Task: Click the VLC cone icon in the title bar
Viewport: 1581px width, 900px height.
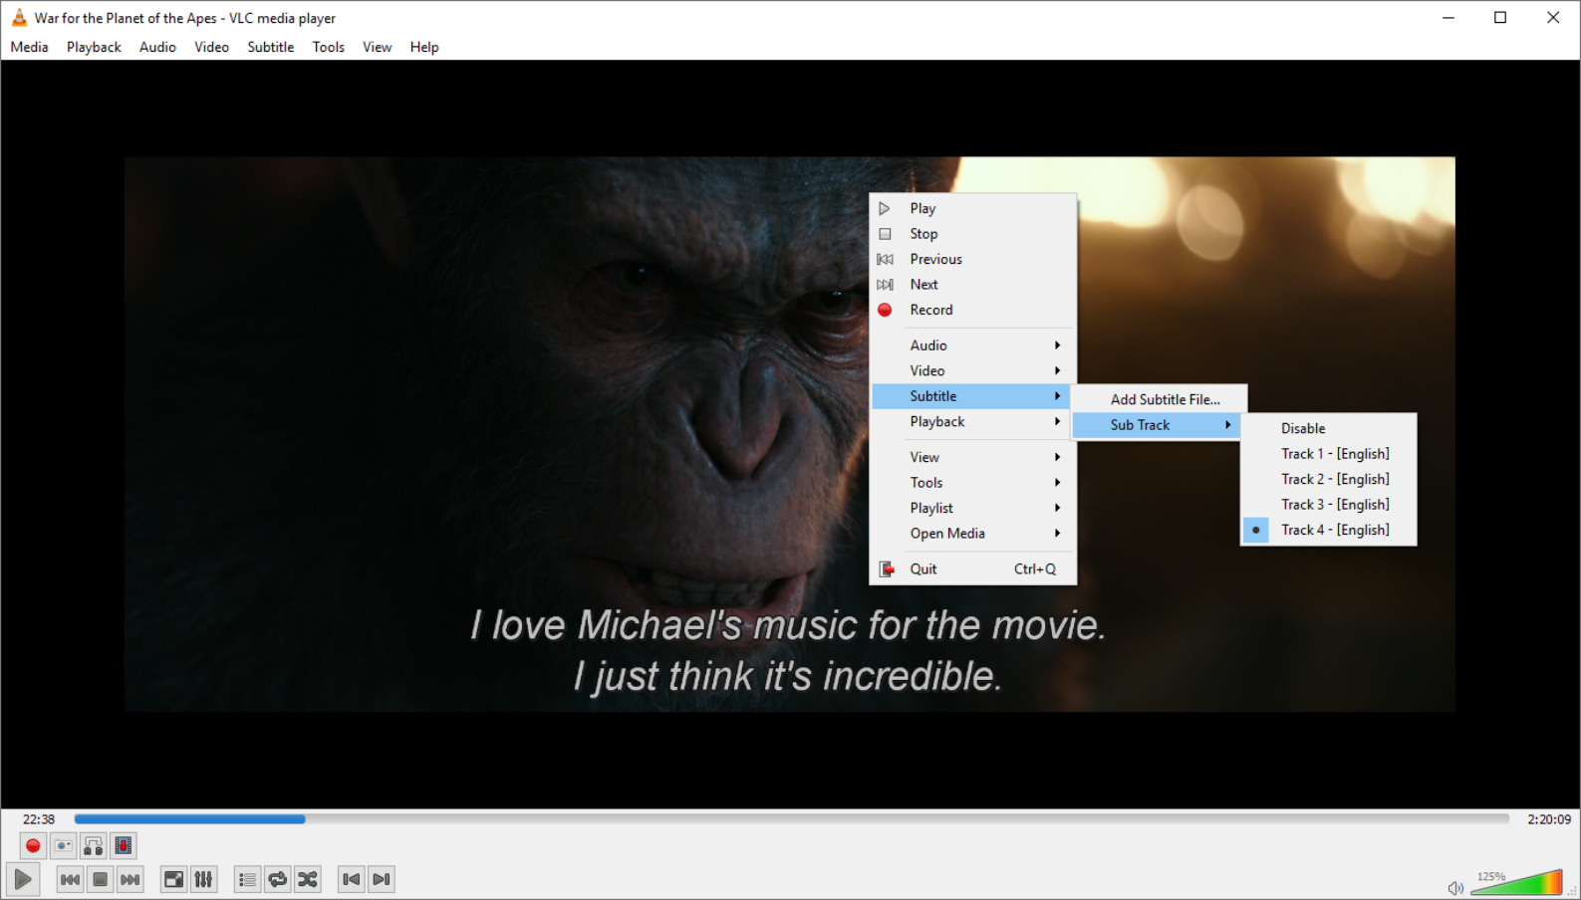Action: pos(19,18)
